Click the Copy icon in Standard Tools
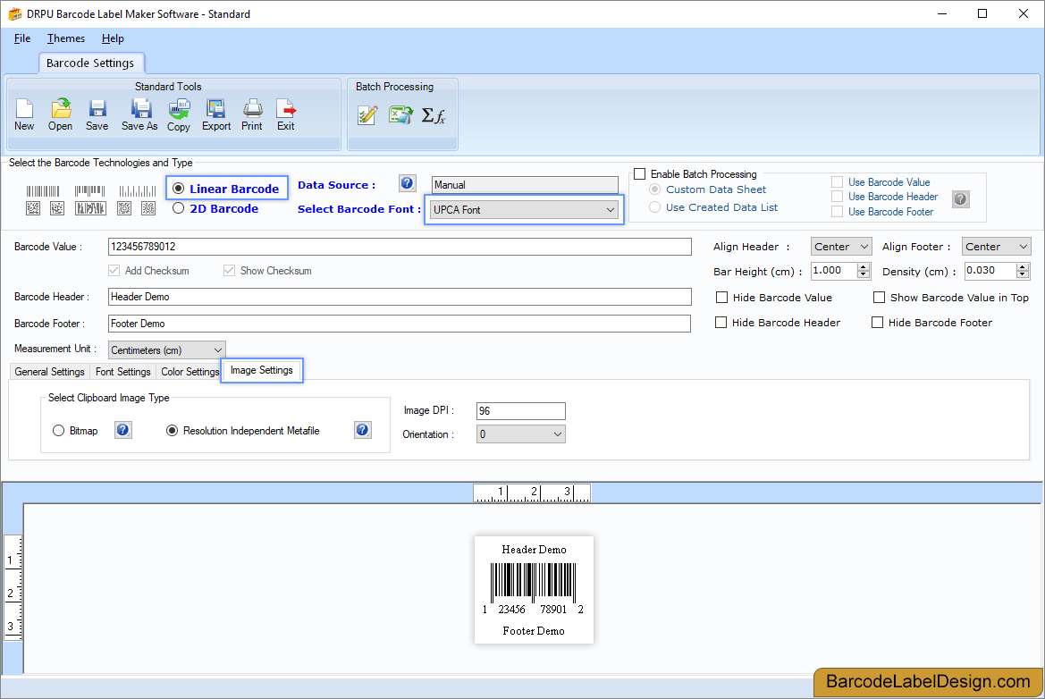This screenshot has width=1045, height=699. point(178,114)
